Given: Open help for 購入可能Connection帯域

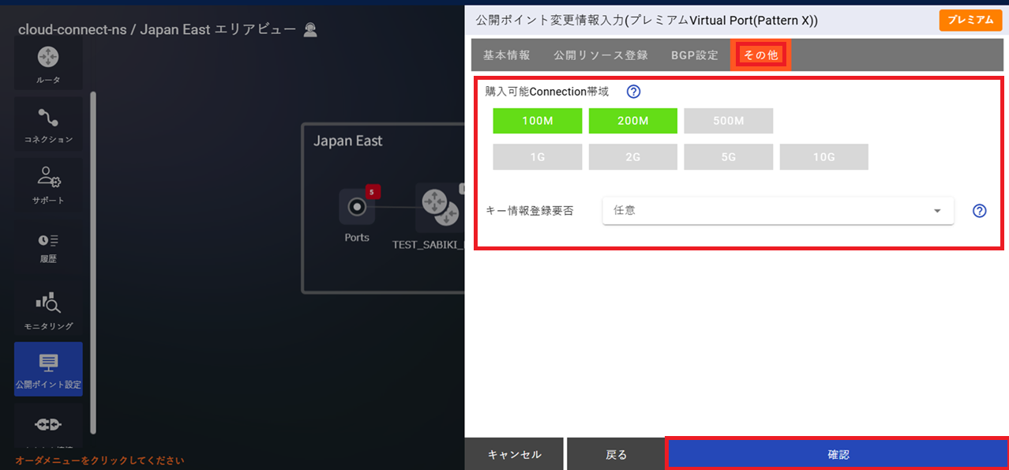Looking at the screenshot, I should click(633, 92).
